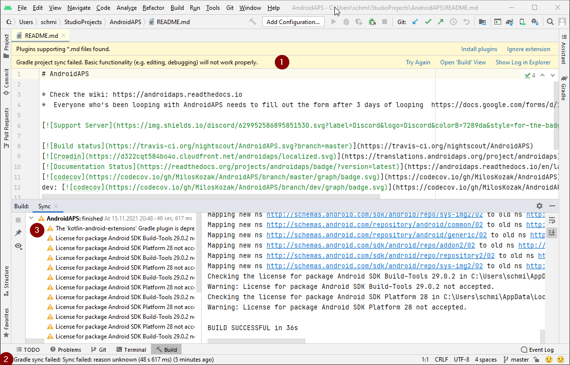Click the Install plugins link
Image resolution: width=570 pixels, height=365 pixels.
479,49
